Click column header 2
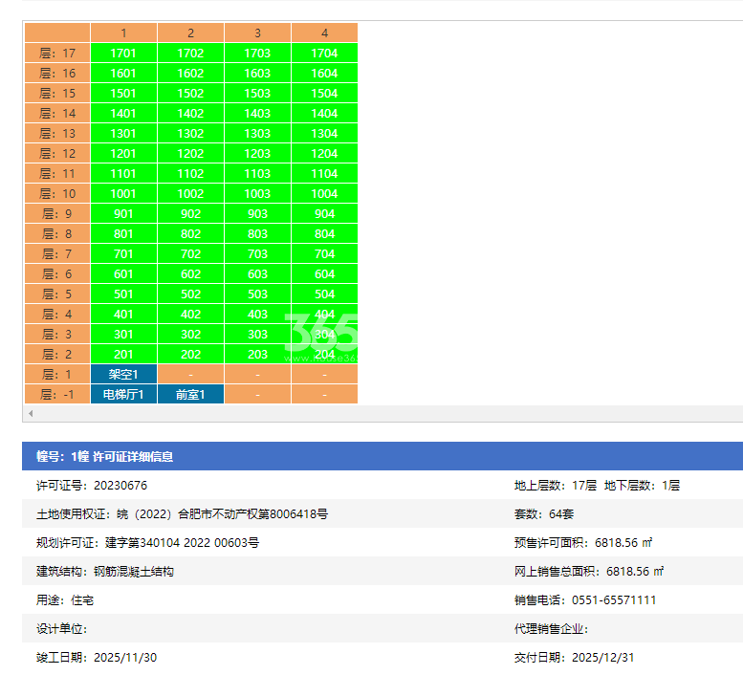The width and height of the screenshot is (743, 675). tap(190, 33)
